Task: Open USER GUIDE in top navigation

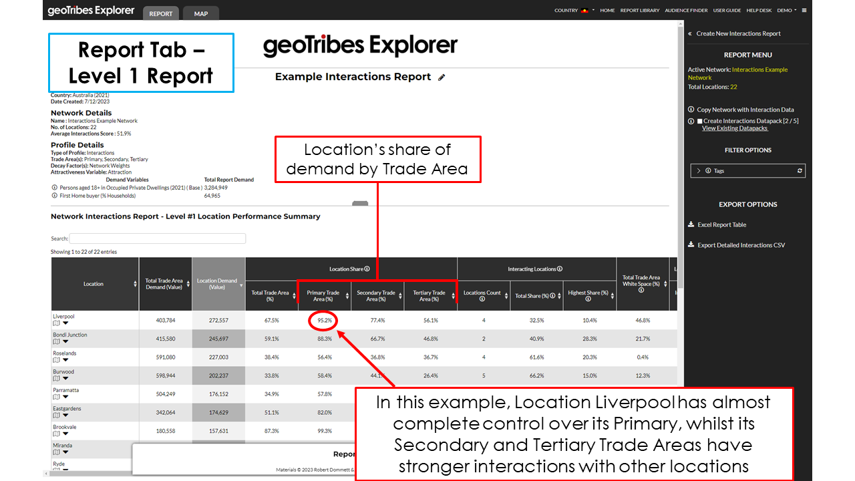Action: point(727,11)
